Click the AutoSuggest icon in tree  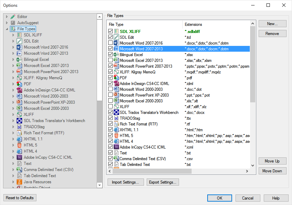[x=13, y=23]
